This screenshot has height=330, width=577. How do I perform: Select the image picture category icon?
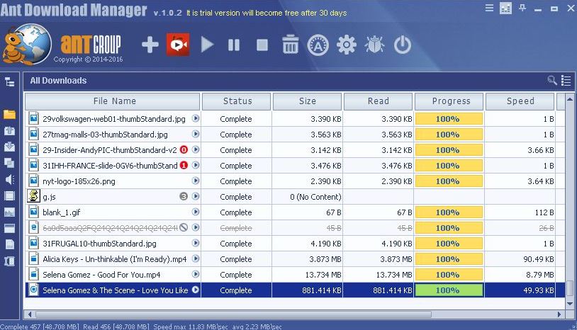[9, 212]
